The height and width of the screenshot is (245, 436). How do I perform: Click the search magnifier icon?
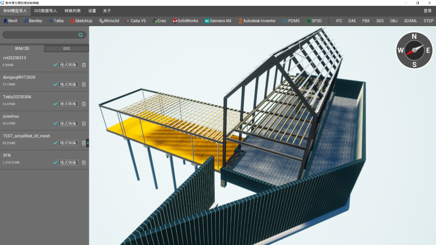pyautogui.click(x=80, y=35)
